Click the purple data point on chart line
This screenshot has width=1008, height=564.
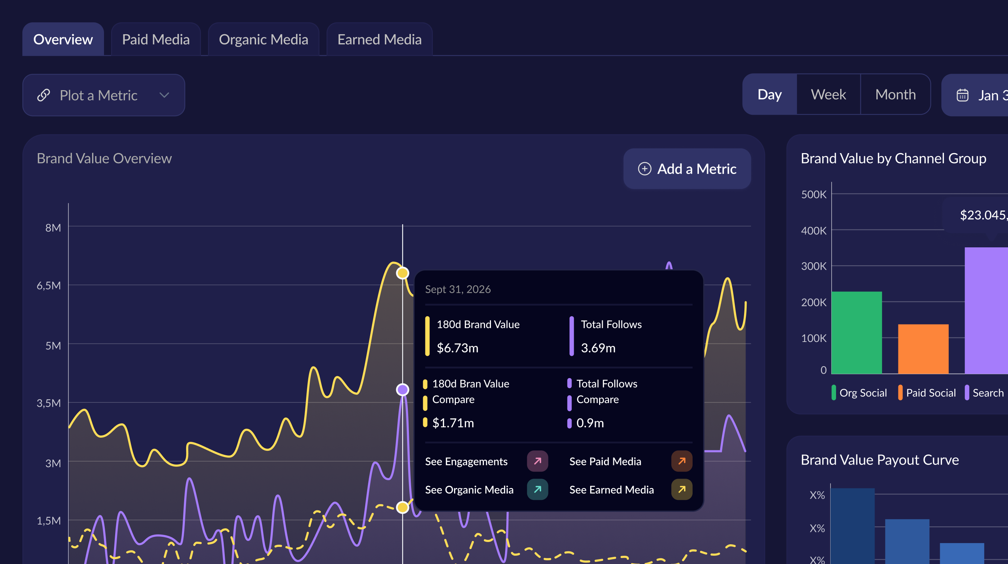pos(402,390)
